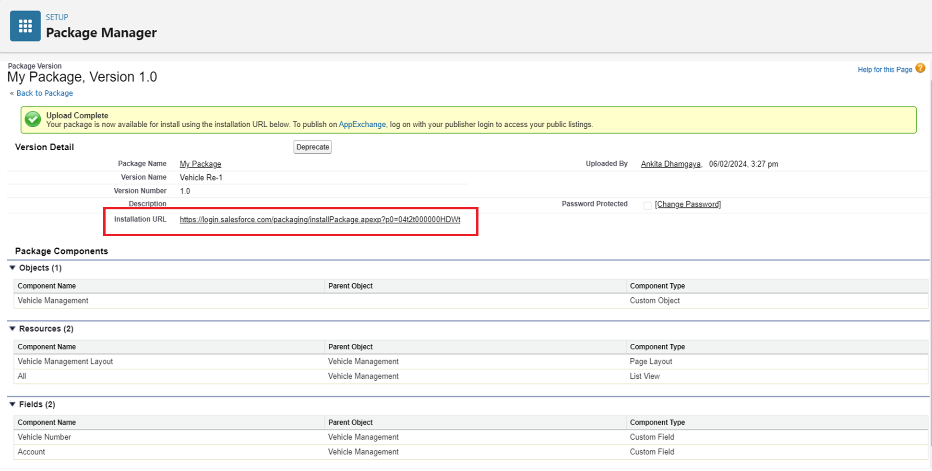Open Help for this Page link

click(884, 70)
